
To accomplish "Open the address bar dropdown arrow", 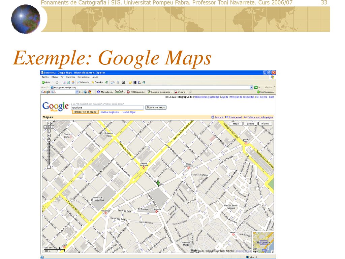I will click(x=251, y=87).
